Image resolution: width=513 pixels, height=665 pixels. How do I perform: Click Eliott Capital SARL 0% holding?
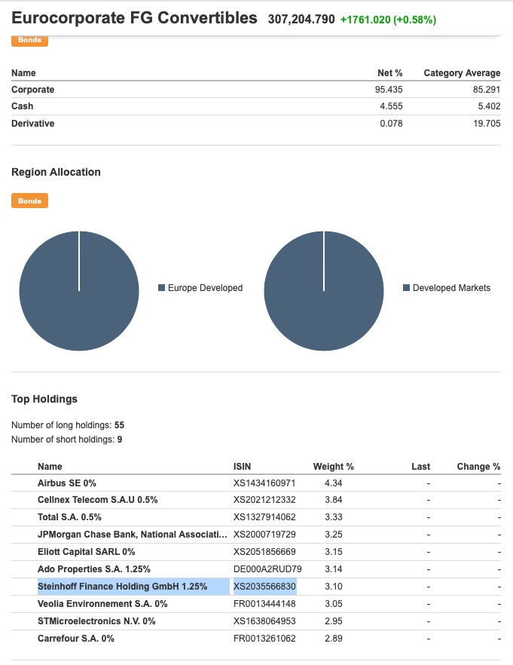(86, 552)
